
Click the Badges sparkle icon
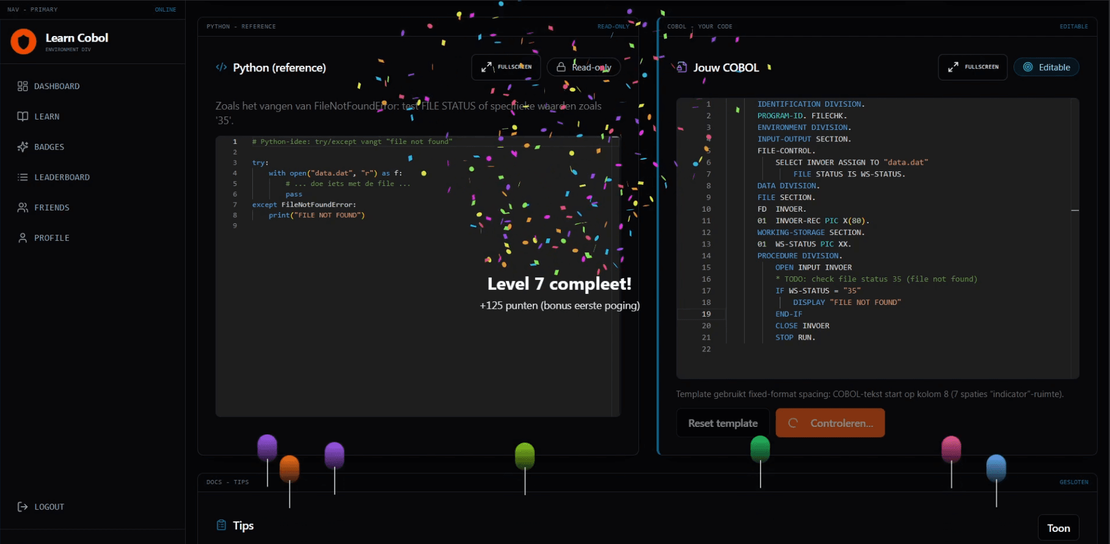coord(23,147)
